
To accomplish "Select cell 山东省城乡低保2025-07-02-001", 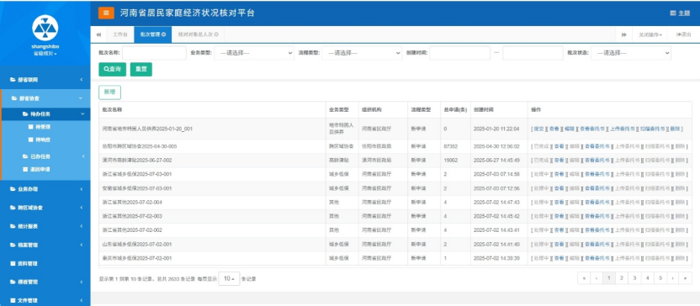I will point(213,245).
